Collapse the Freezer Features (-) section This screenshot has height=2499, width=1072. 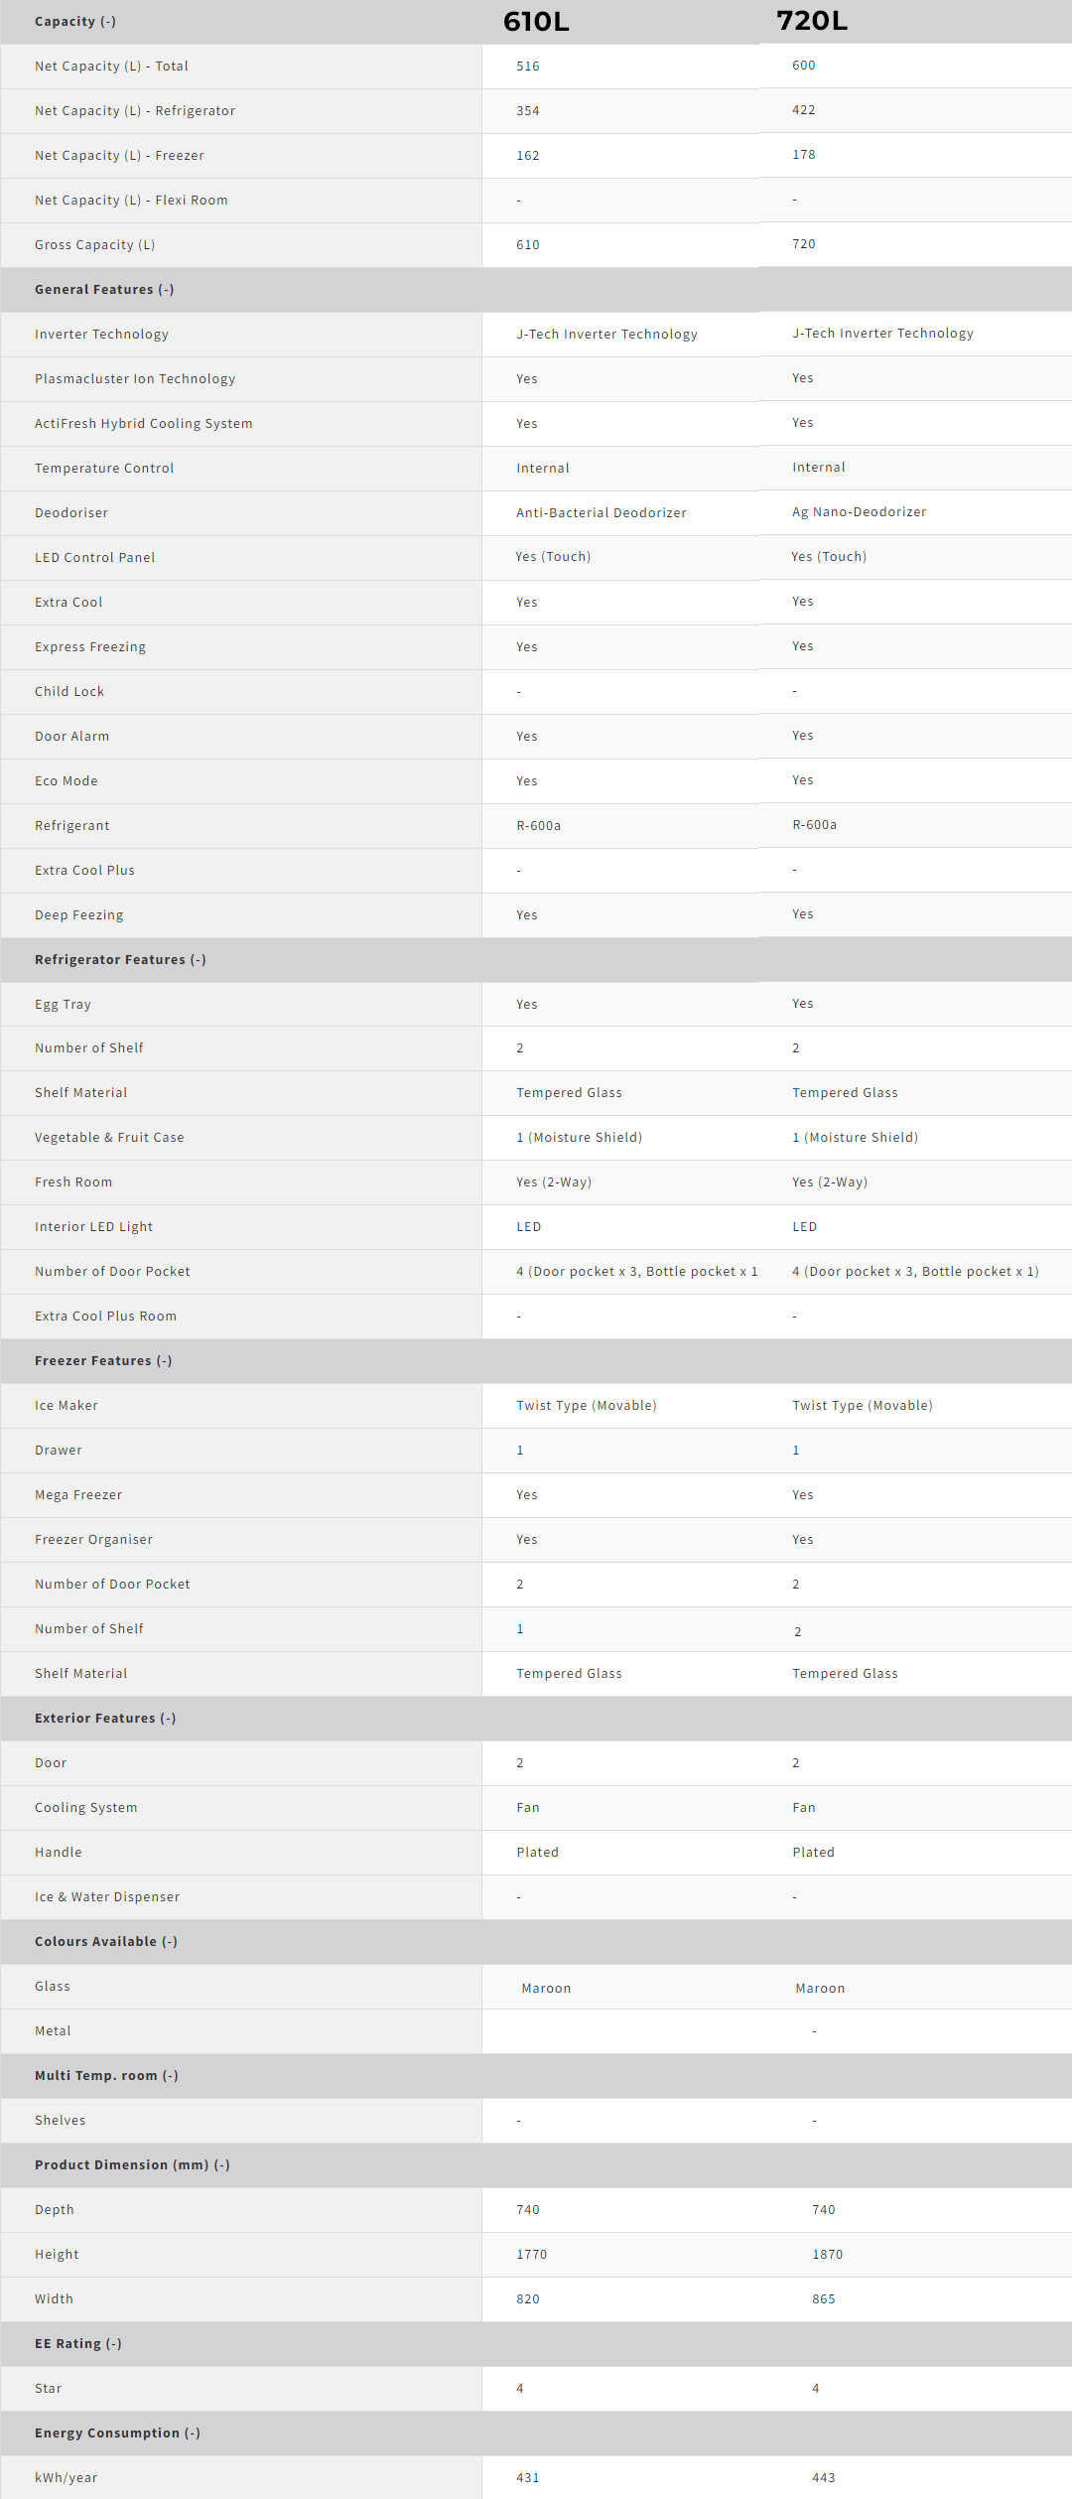(x=103, y=1361)
